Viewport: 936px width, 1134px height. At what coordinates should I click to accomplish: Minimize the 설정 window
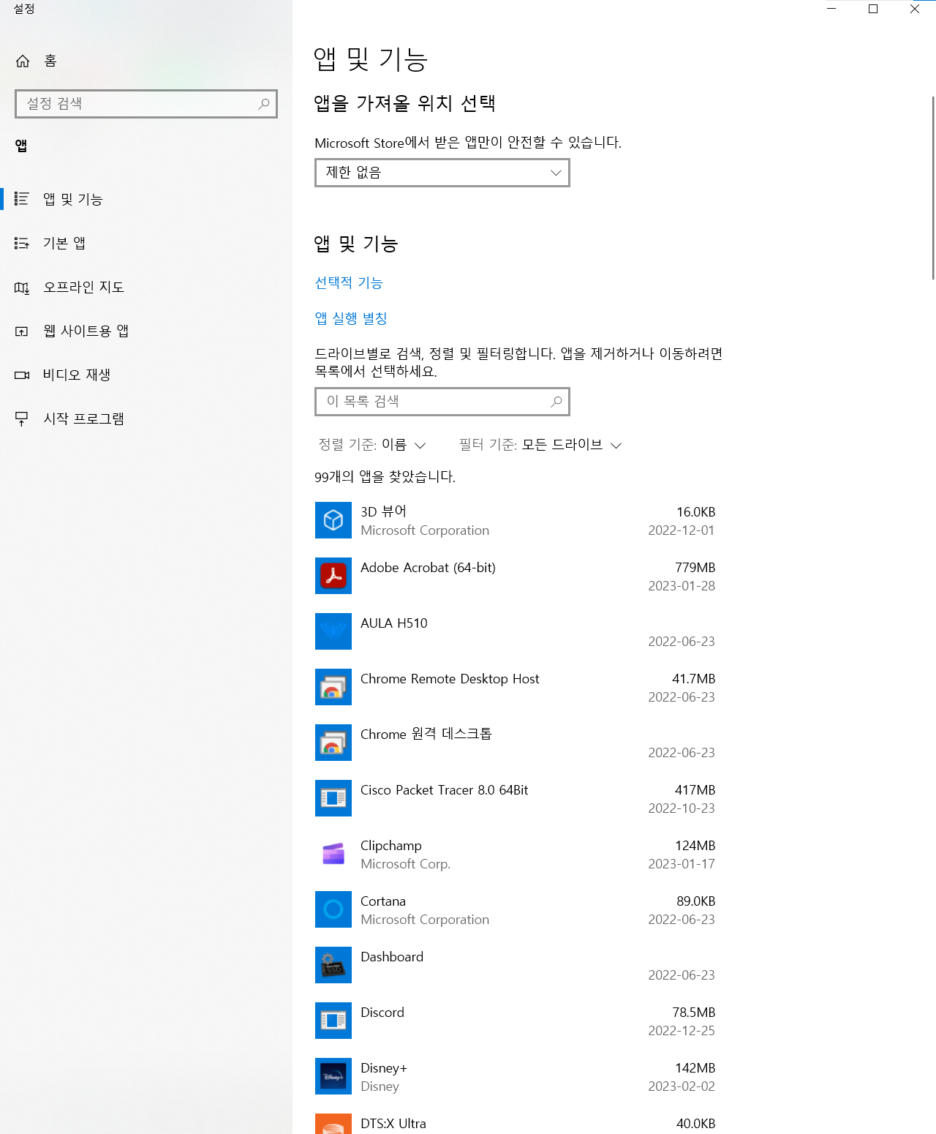pyautogui.click(x=831, y=9)
